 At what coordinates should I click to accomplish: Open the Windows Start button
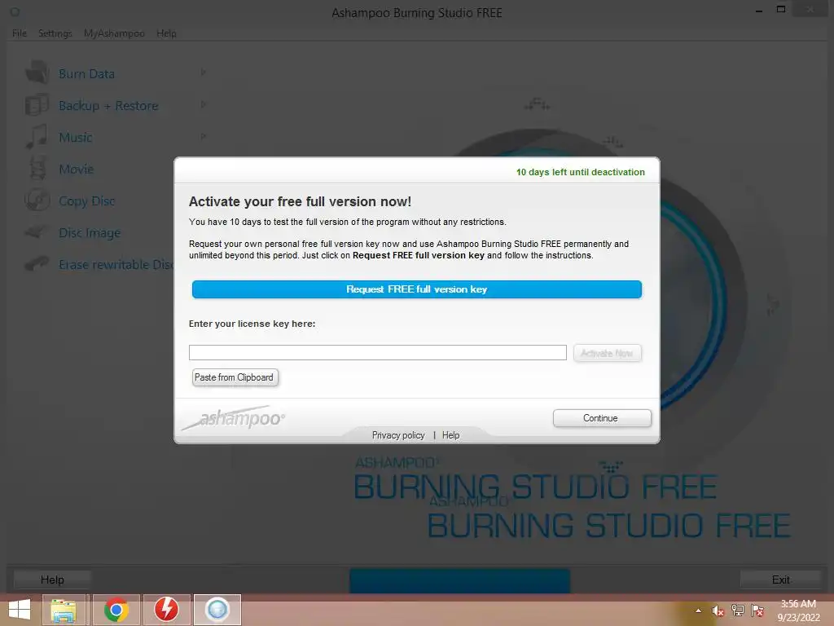click(x=20, y=610)
